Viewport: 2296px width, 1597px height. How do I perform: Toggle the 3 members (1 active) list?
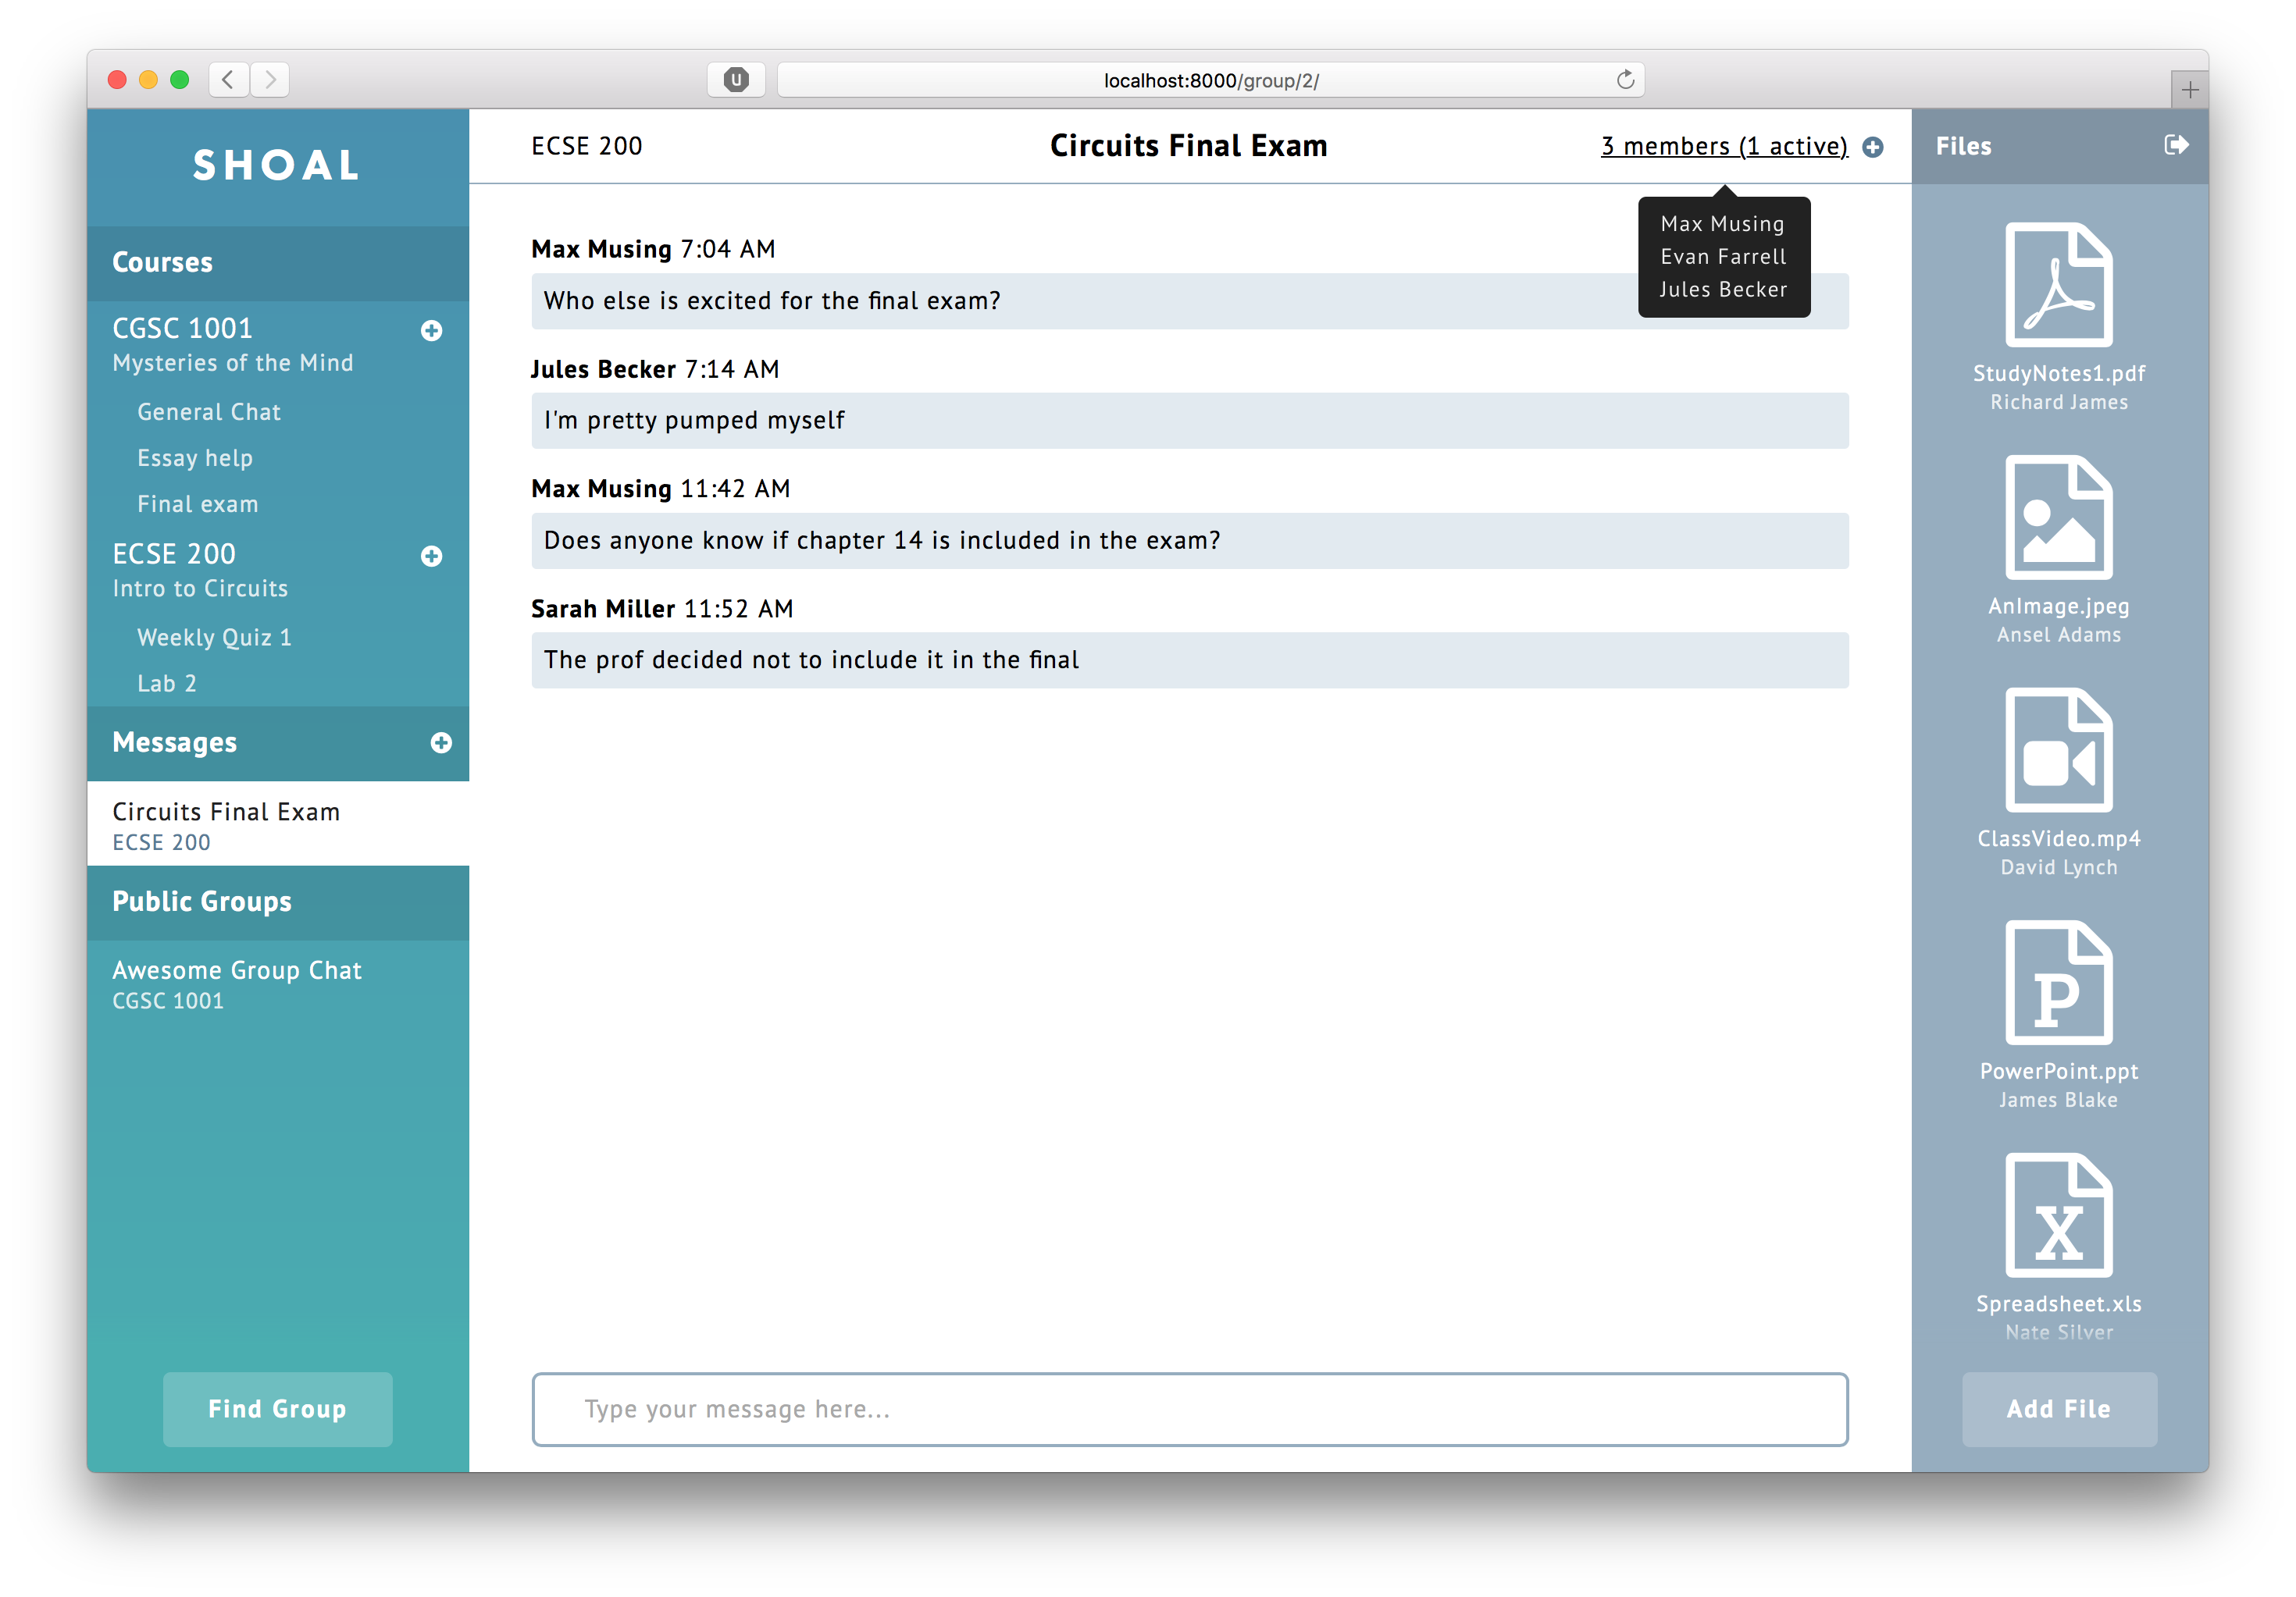[x=1723, y=146]
